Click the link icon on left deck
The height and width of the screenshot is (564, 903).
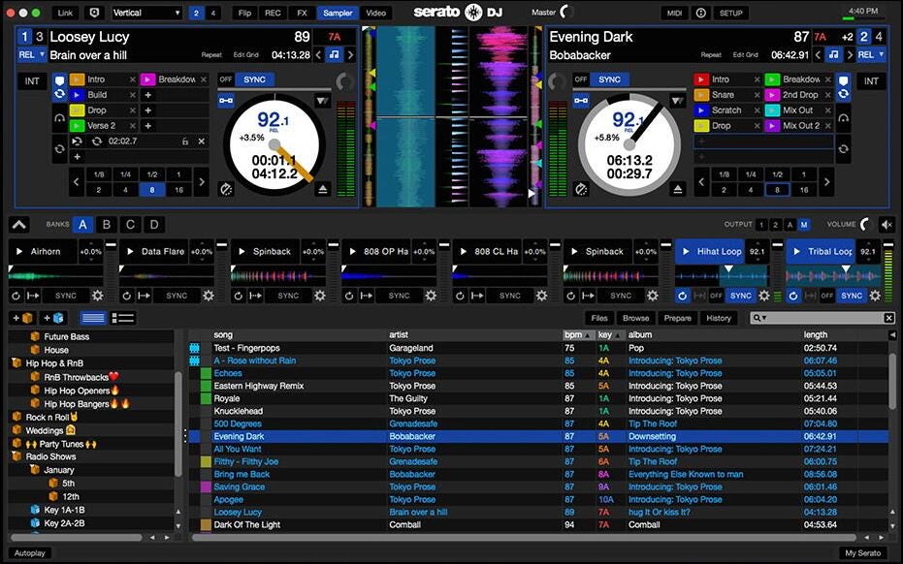(x=226, y=102)
